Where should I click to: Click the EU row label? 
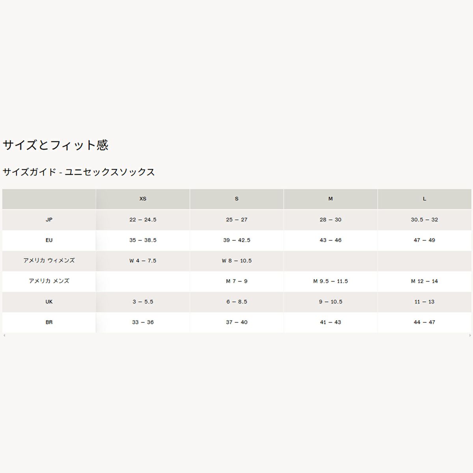coord(49,240)
